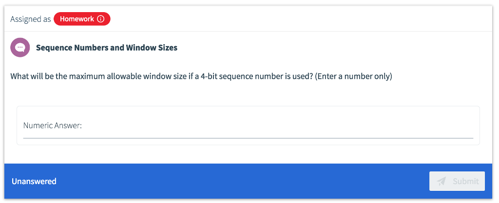
Task: Click the 'Assigned as' label
Action: 30,19
